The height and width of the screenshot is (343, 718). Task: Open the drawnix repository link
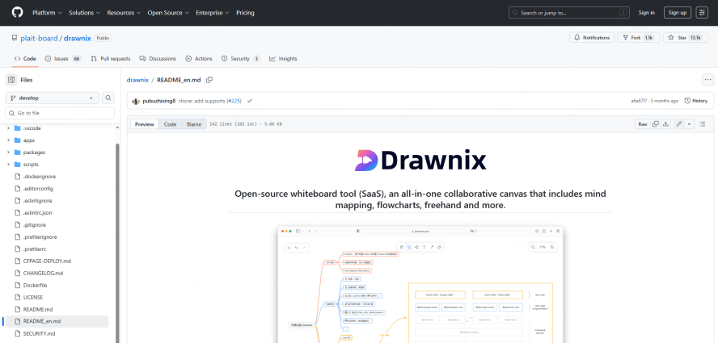(x=78, y=38)
